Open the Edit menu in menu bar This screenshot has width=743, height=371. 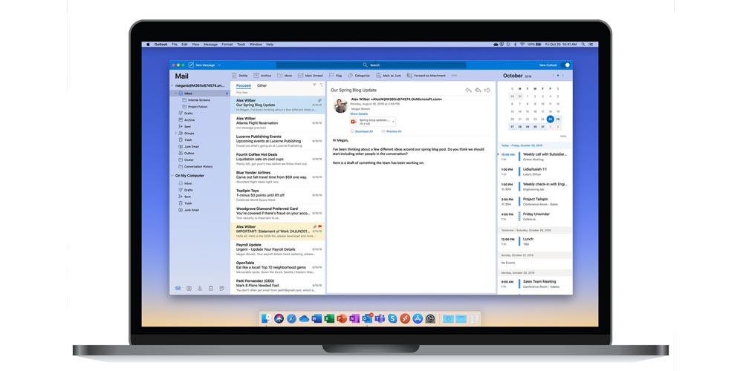click(184, 45)
